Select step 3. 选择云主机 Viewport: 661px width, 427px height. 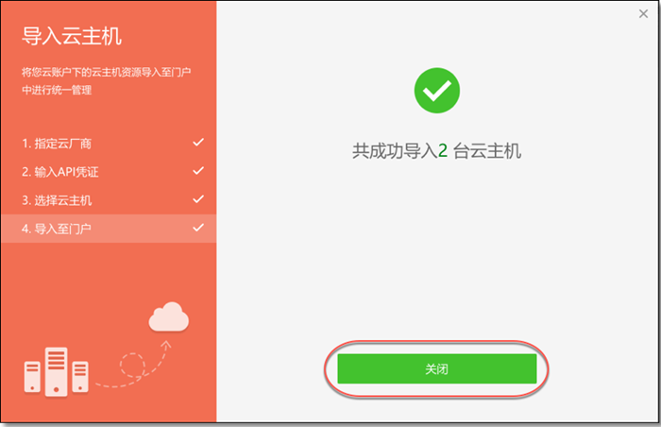(109, 200)
